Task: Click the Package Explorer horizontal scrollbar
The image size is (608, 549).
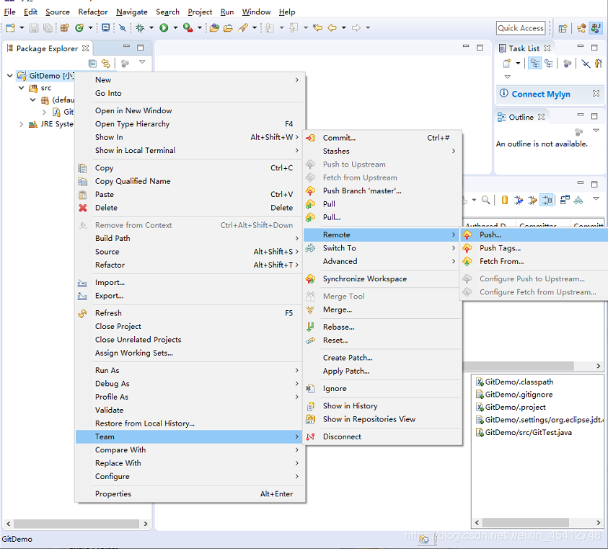Action: point(76,524)
